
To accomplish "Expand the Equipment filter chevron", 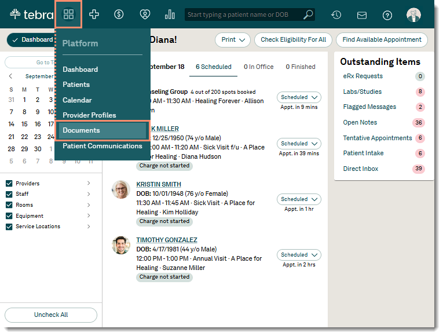I will [89, 216].
